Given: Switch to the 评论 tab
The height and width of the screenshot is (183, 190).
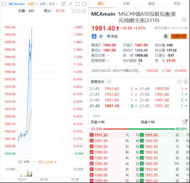Looking at the screenshot, I should coord(177,4).
